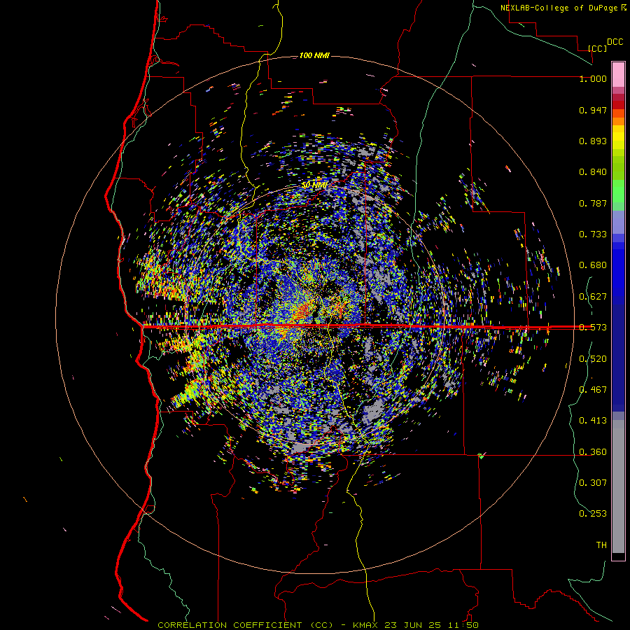Select the 0.253 scale value
Screen dimensions: 630x630
pos(593,514)
